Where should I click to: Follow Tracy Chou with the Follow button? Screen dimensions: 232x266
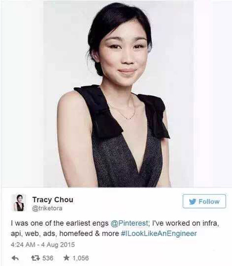click(204, 201)
